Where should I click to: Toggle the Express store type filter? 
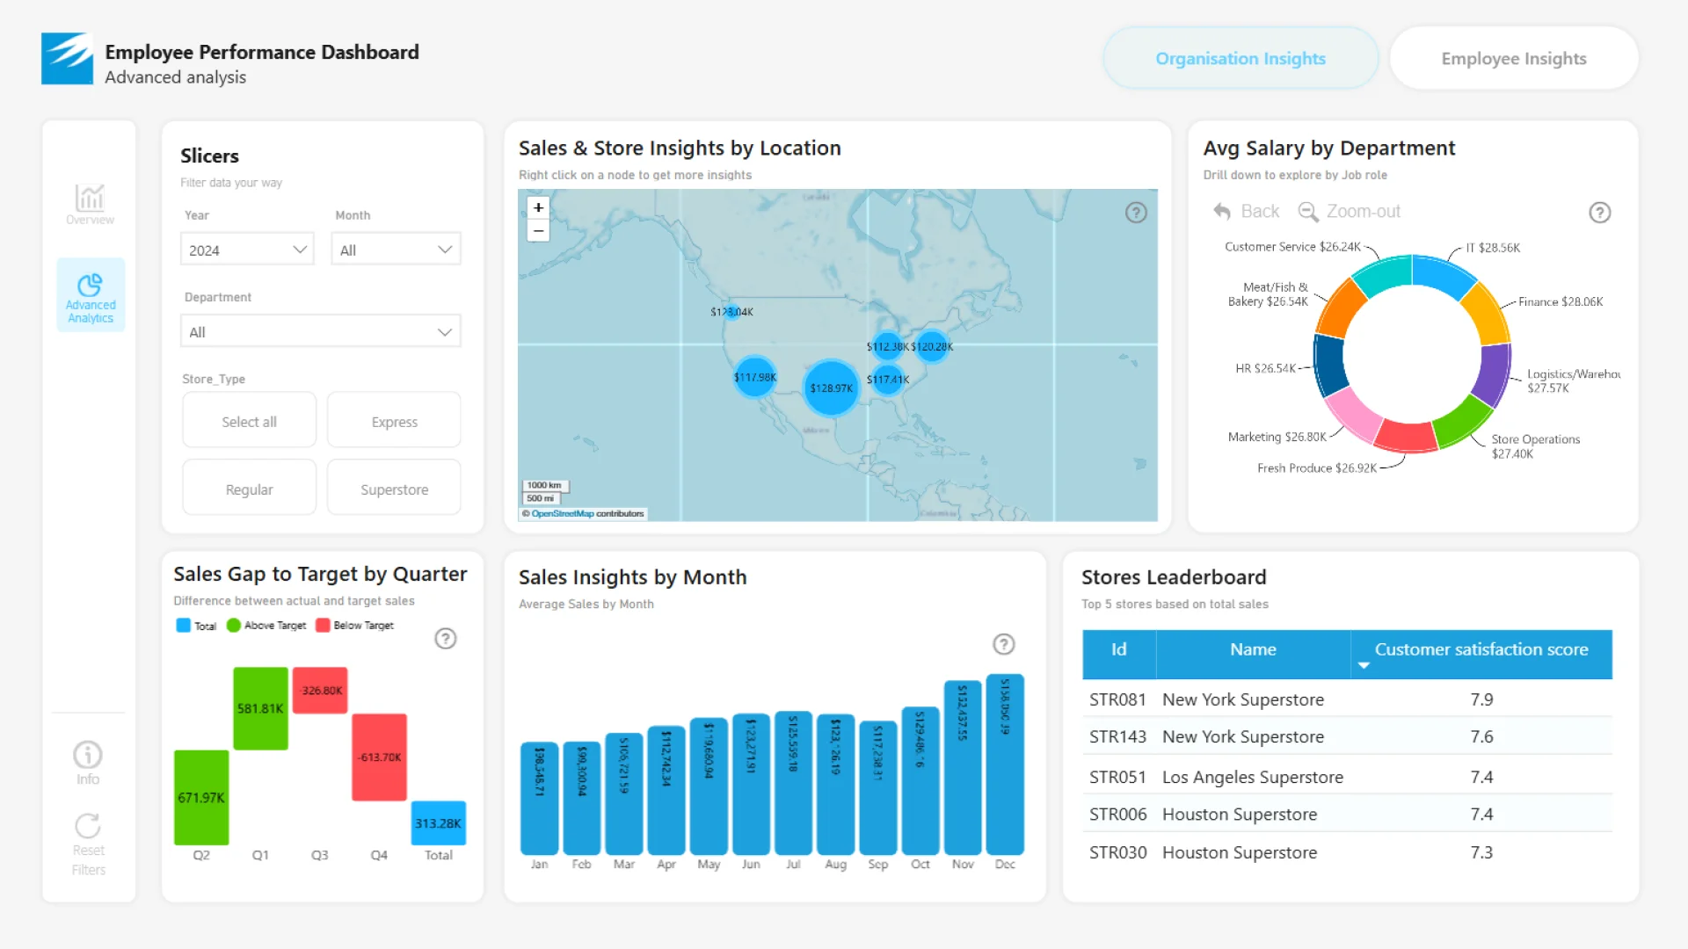coord(394,422)
